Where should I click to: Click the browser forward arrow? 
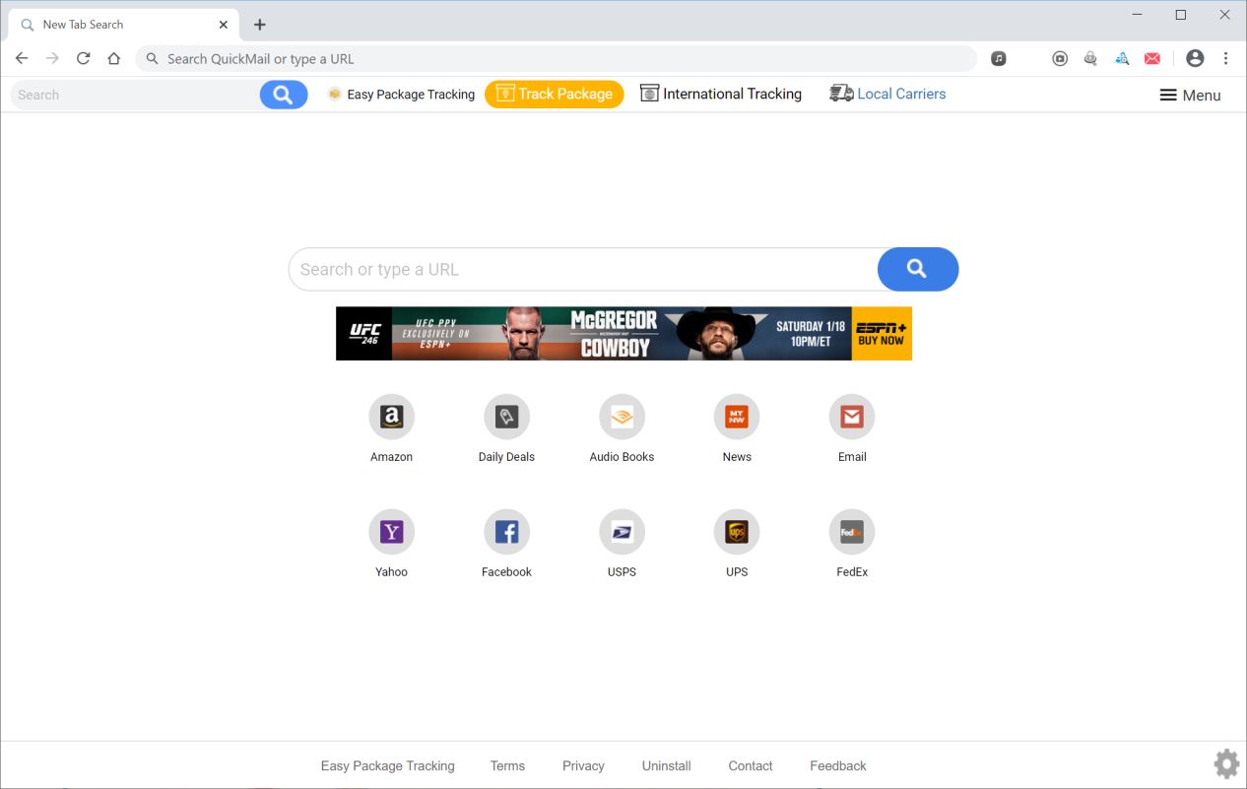[52, 58]
